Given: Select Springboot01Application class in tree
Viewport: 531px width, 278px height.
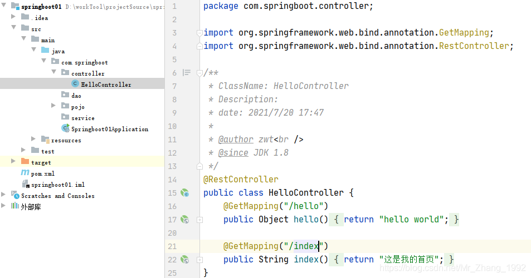Looking at the screenshot, I should pos(110,129).
